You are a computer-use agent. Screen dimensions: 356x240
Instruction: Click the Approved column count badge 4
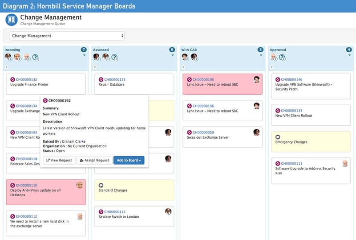pyautogui.click(x=349, y=50)
